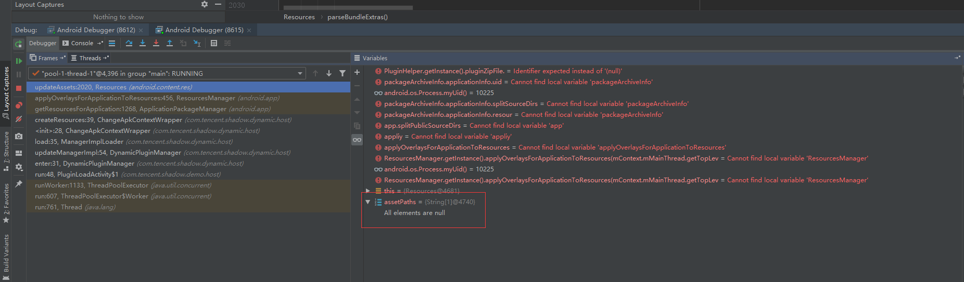Click Drop Frame icon
This screenshot has width=964, height=282.
pos(183,43)
